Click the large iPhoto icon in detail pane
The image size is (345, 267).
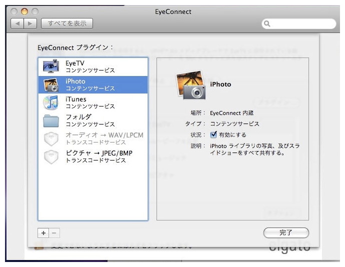191,84
